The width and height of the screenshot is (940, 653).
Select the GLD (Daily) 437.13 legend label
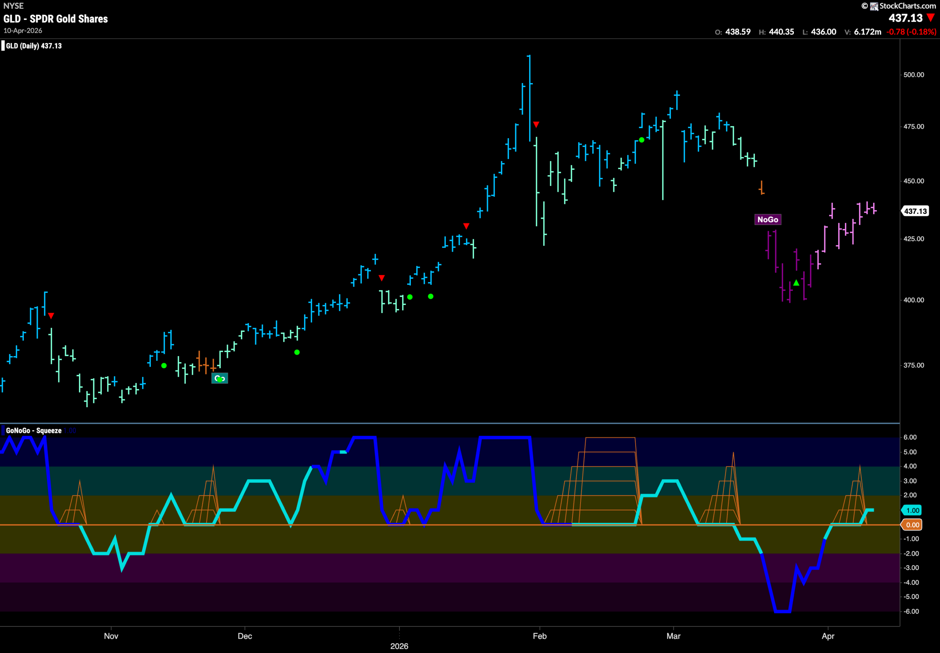[x=34, y=46]
